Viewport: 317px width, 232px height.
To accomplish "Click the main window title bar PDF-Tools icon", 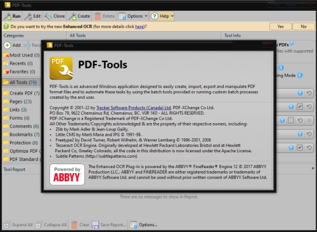I will coord(8,5).
